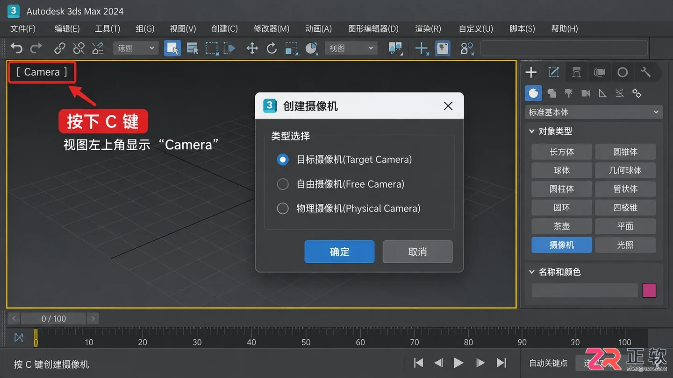This screenshot has width=673, height=378.
Task: Go to the end frame button
Action: tap(501, 363)
